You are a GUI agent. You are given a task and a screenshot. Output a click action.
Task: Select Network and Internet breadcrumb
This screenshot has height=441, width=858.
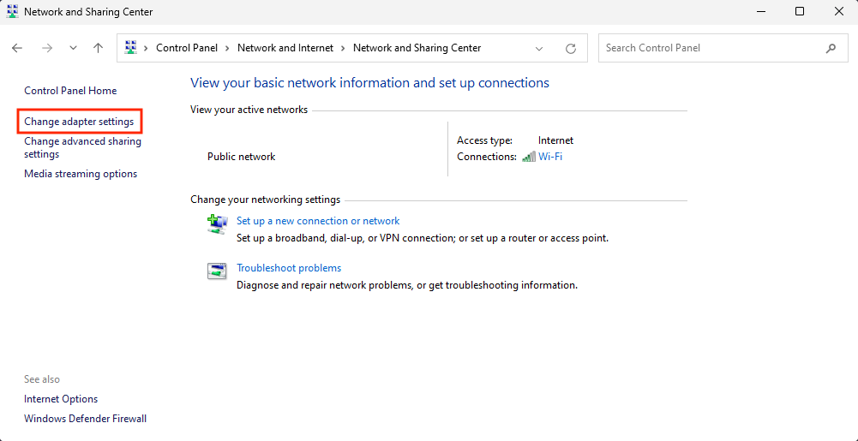pos(285,48)
